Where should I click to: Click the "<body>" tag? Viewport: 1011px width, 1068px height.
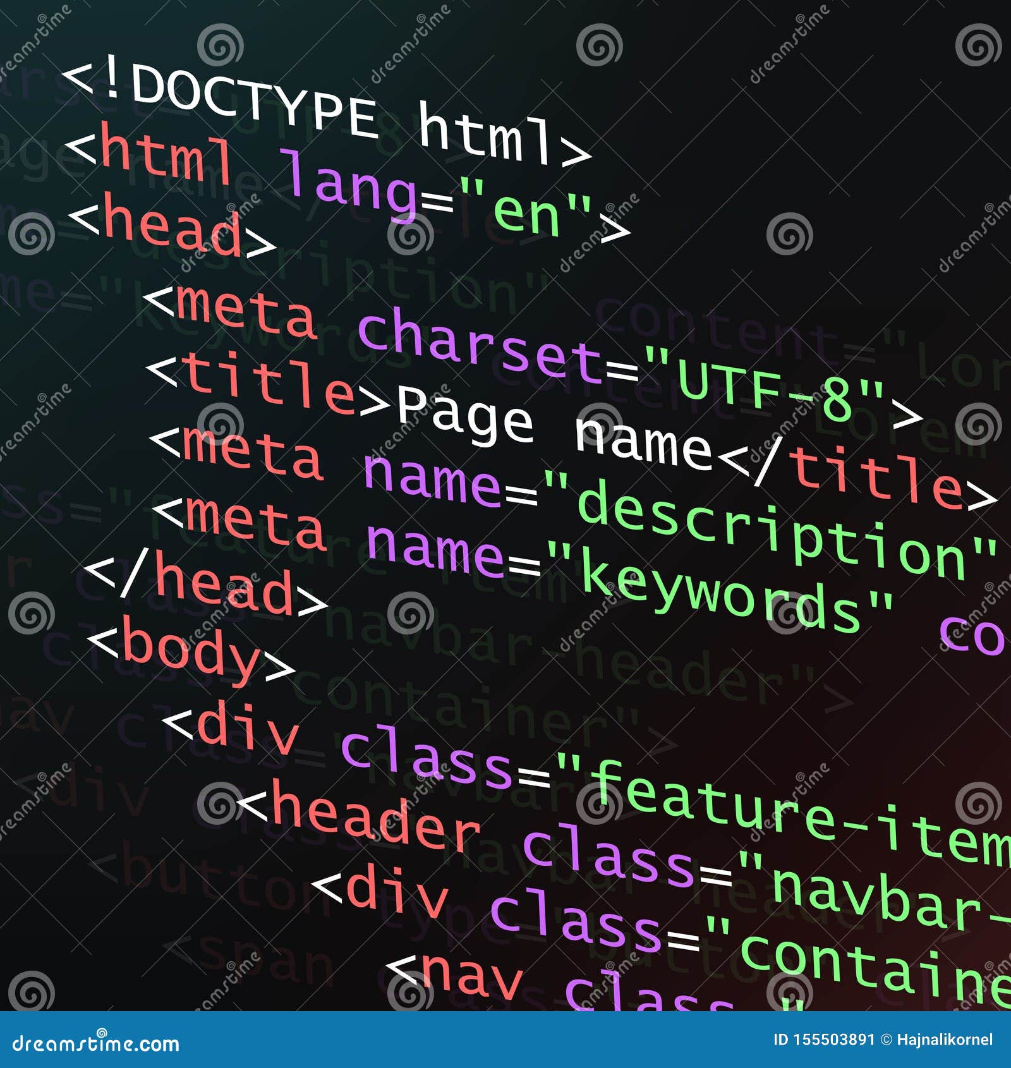pos(191,651)
